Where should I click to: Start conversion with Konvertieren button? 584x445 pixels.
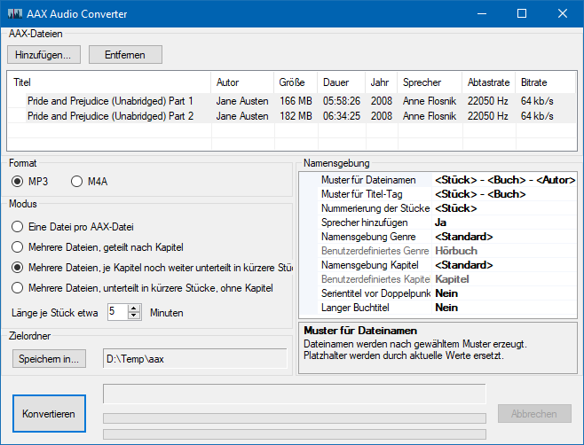coord(49,413)
